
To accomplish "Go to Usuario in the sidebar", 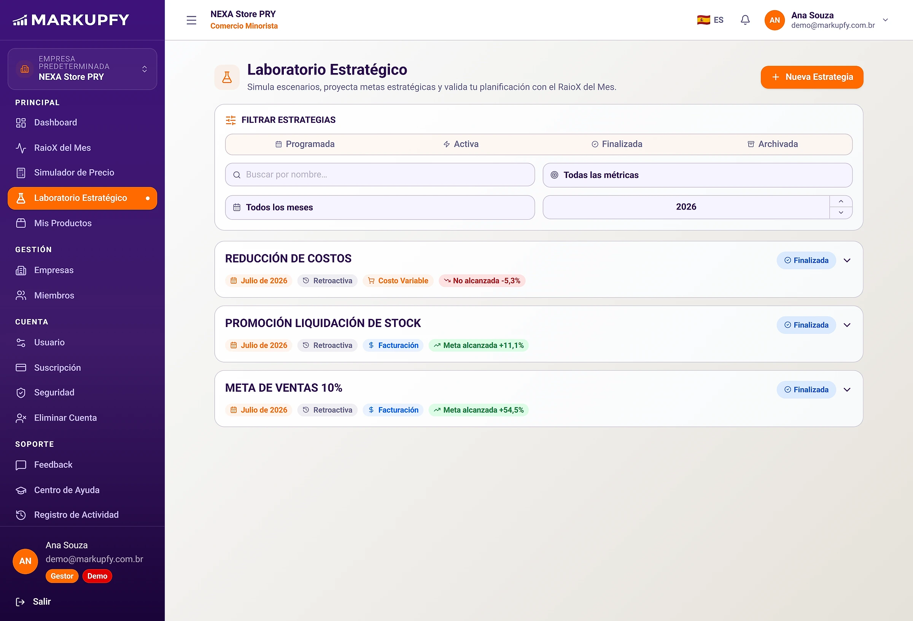I will click(x=82, y=343).
